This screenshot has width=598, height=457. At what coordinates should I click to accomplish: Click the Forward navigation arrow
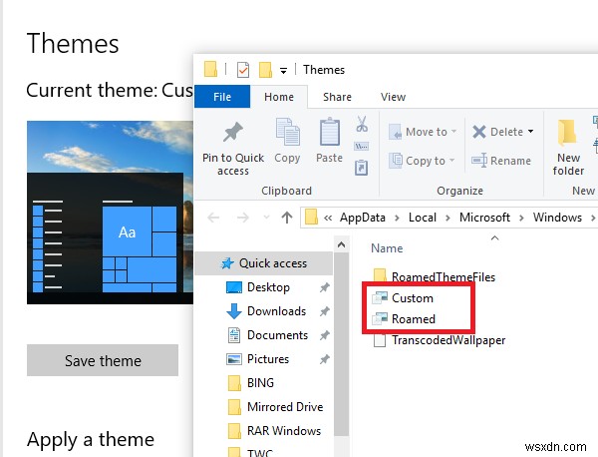pos(243,218)
